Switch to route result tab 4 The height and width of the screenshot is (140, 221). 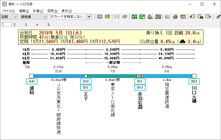(40, 25)
